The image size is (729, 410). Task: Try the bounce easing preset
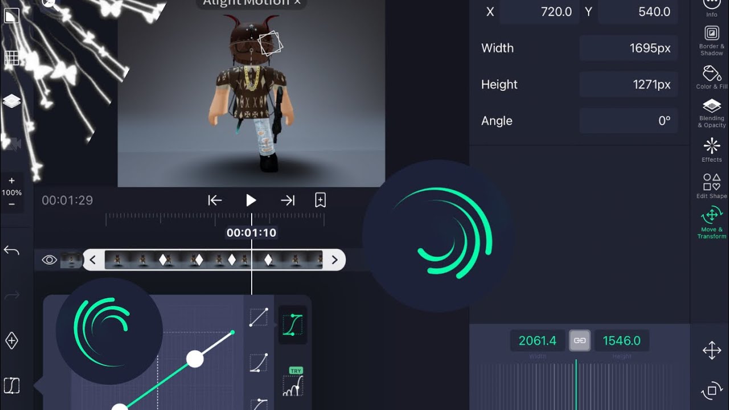pyautogui.click(x=293, y=383)
